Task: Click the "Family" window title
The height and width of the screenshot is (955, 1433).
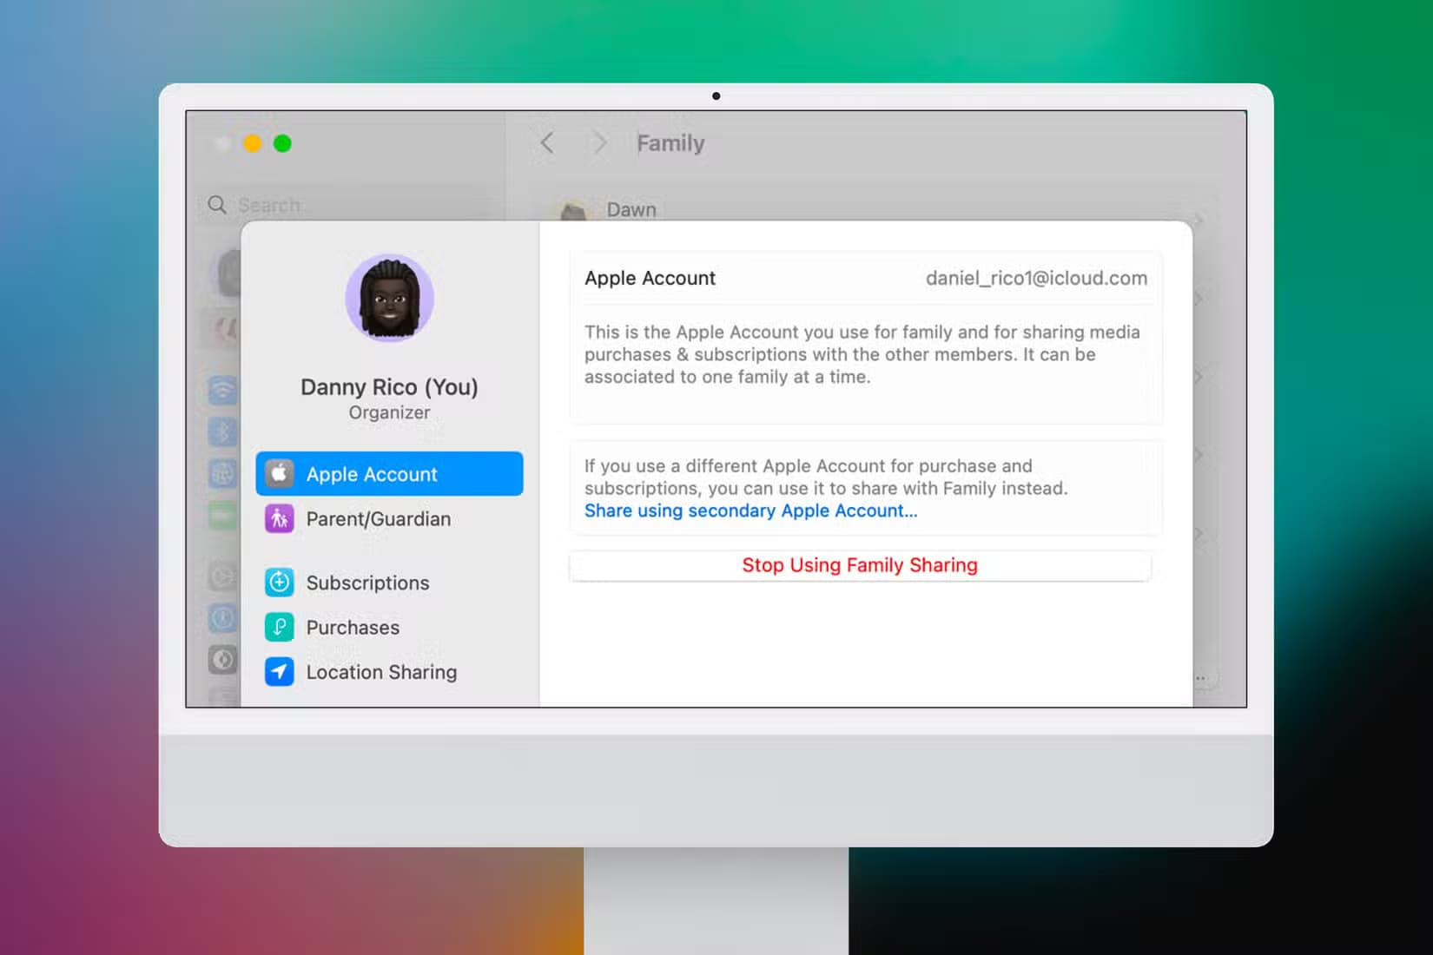Action: [670, 143]
